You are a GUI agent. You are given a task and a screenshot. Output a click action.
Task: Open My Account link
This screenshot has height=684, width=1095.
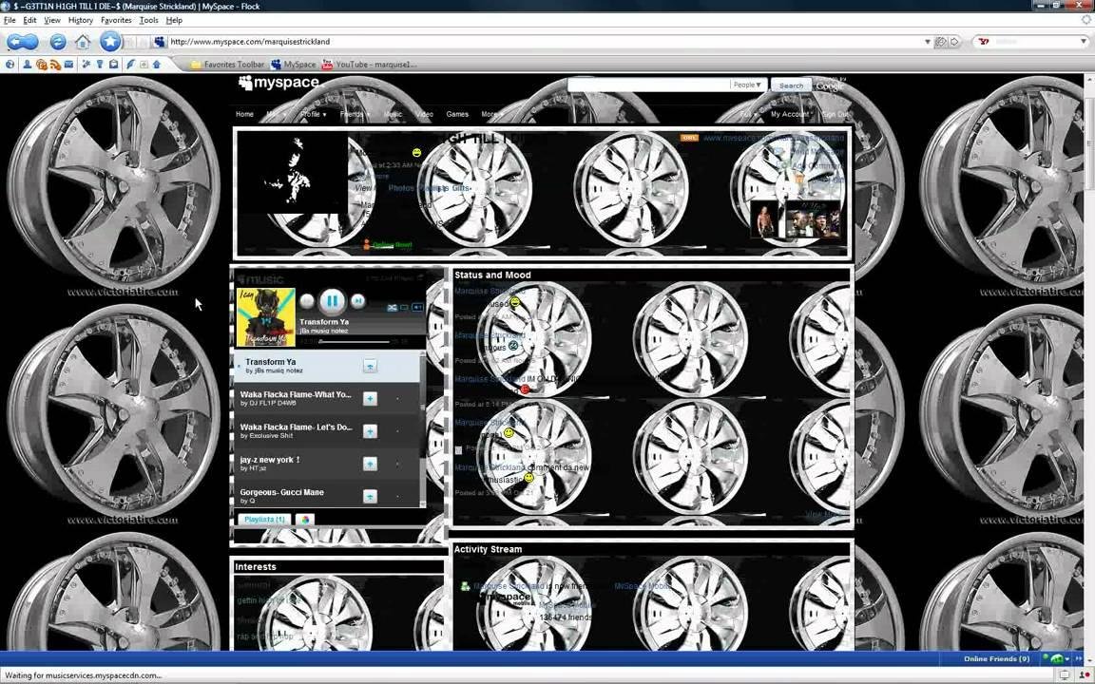click(790, 114)
